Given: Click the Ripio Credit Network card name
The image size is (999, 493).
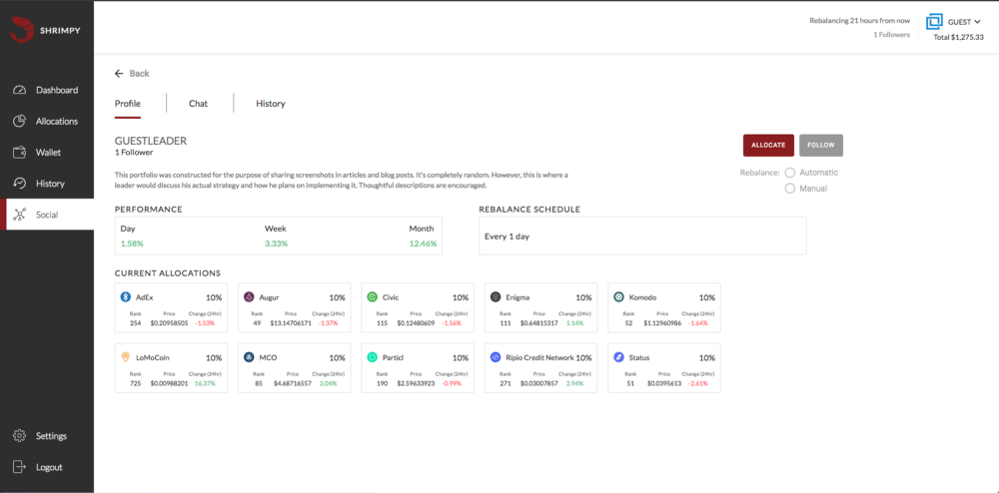Looking at the screenshot, I should [x=540, y=357].
